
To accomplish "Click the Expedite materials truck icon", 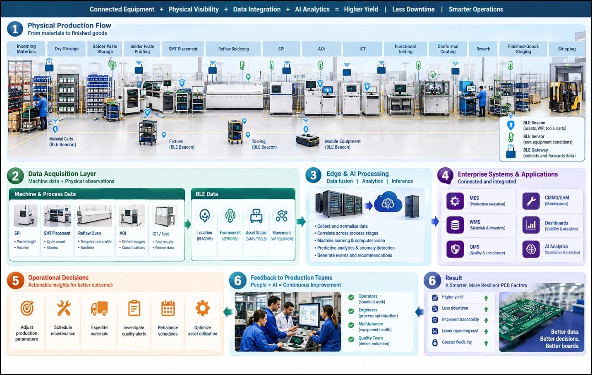I will [99, 309].
